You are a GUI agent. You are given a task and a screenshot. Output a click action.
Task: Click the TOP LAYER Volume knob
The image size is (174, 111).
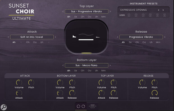point(102,82)
